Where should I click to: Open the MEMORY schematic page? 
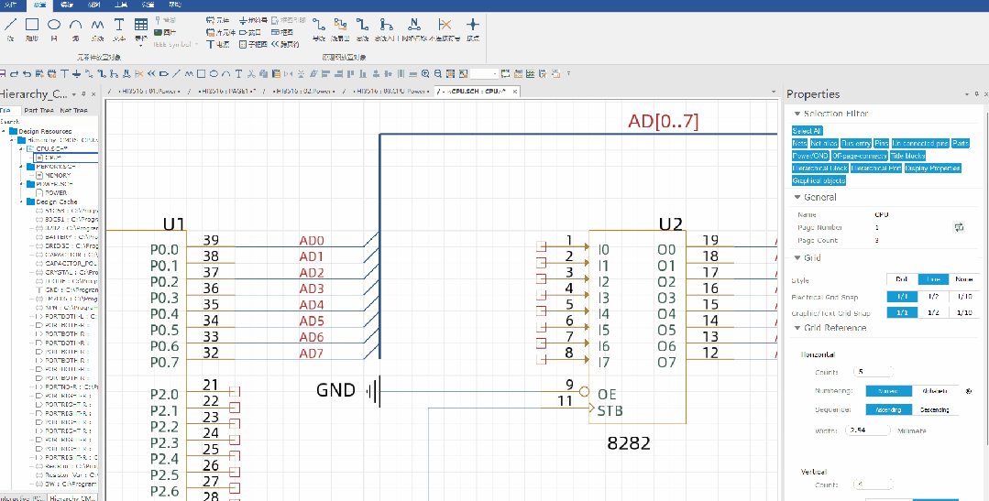click(x=58, y=175)
